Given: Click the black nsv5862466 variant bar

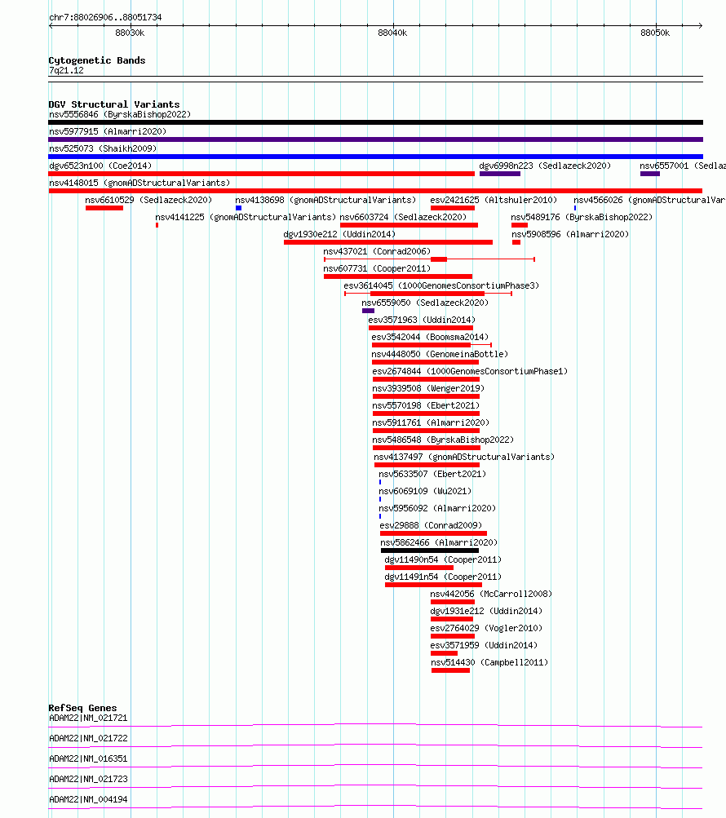Looking at the screenshot, I should (430, 550).
